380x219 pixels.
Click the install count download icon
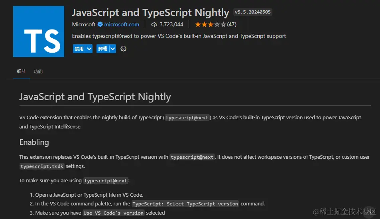[x=154, y=24]
